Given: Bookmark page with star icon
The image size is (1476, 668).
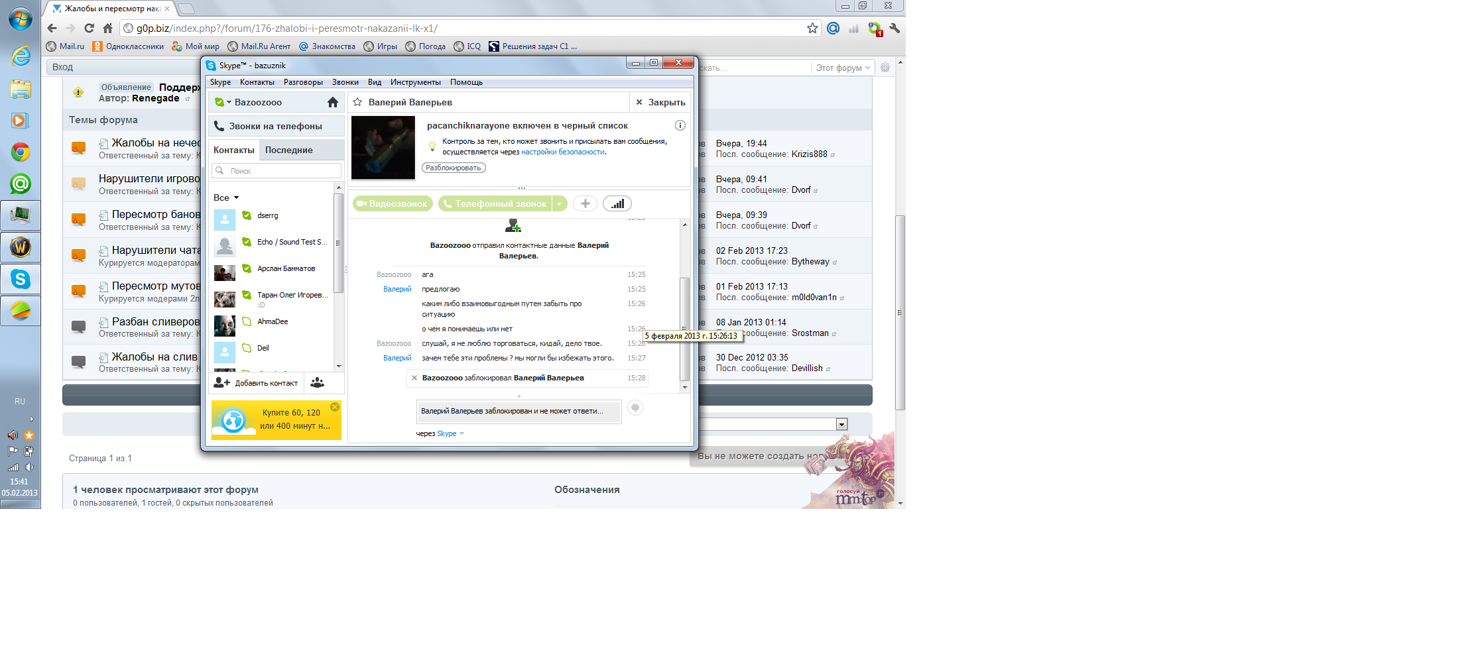Looking at the screenshot, I should coord(812,28).
